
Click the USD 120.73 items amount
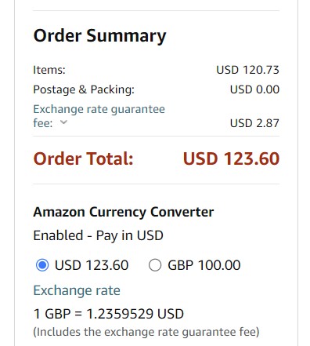pos(247,70)
